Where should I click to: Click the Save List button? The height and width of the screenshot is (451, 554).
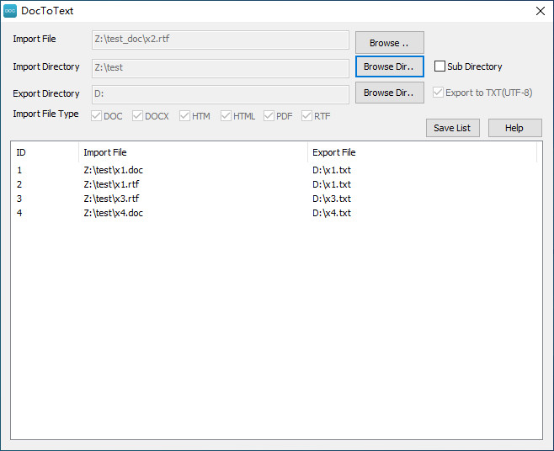pos(453,128)
